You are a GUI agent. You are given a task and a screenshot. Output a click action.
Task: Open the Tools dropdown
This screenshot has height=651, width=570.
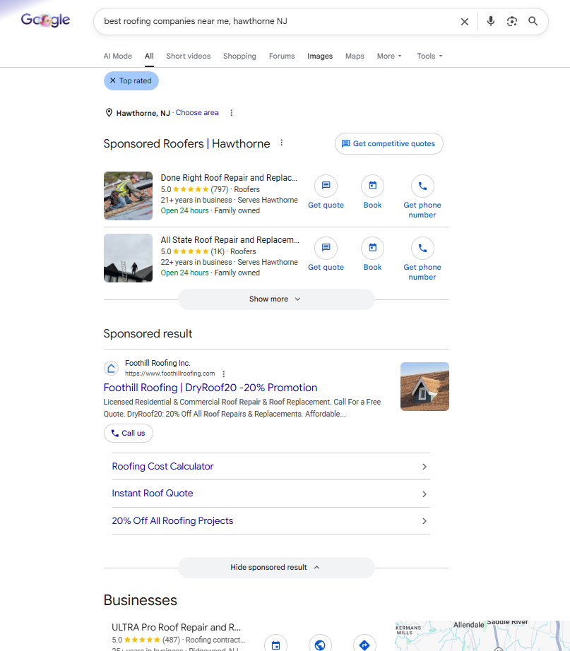429,56
